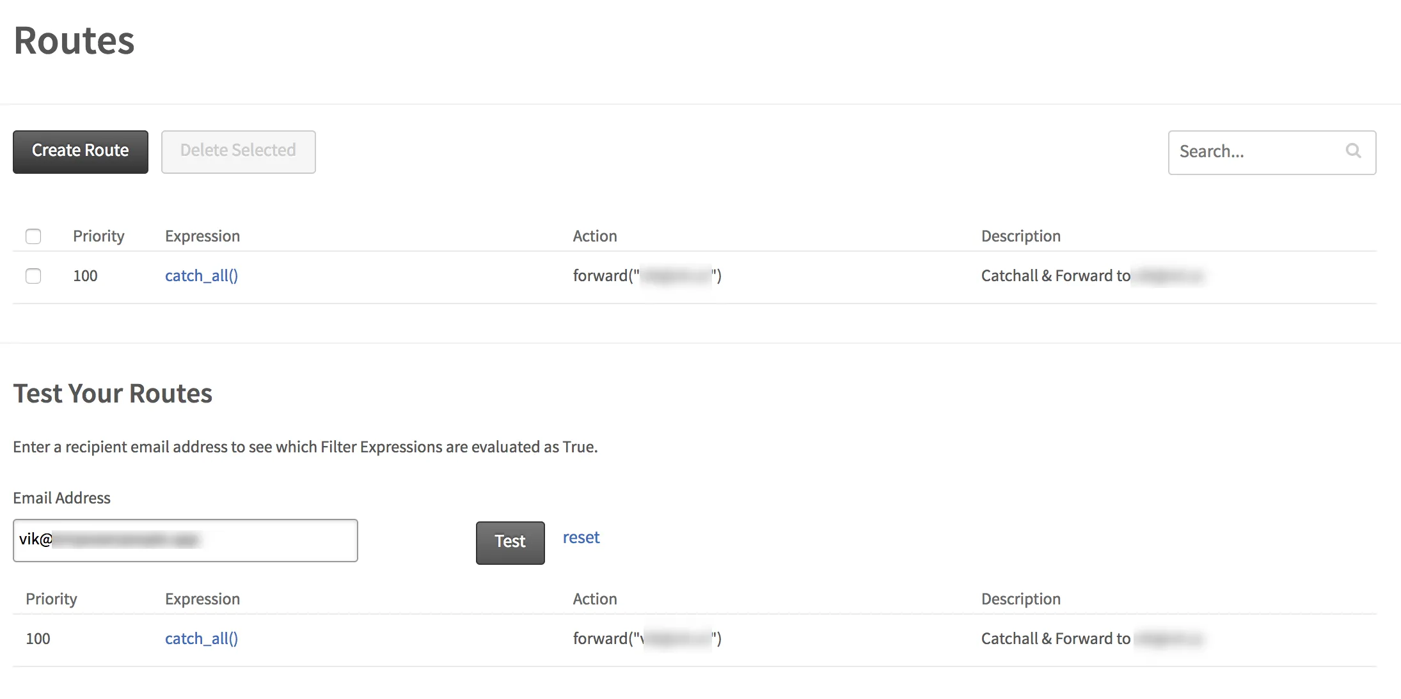The height and width of the screenshot is (699, 1401).
Task: Click Description column header in Routes table
Action: 1020,236
